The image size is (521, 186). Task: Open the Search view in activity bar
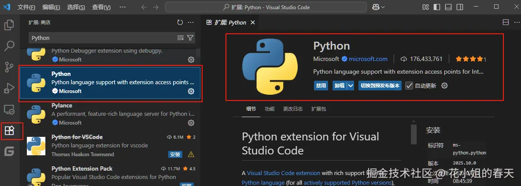pos(9,46)
